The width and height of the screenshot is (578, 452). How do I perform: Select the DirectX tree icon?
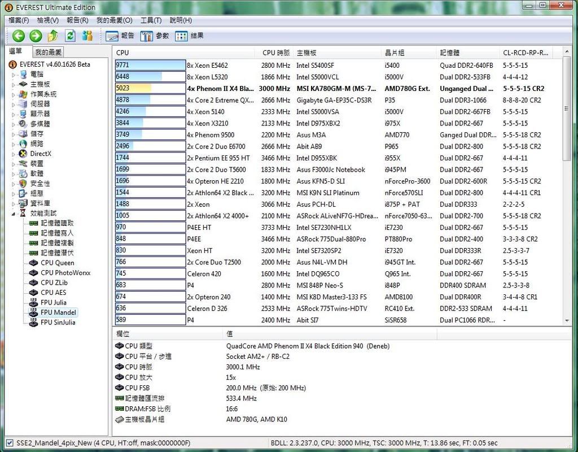pos(23,154)
